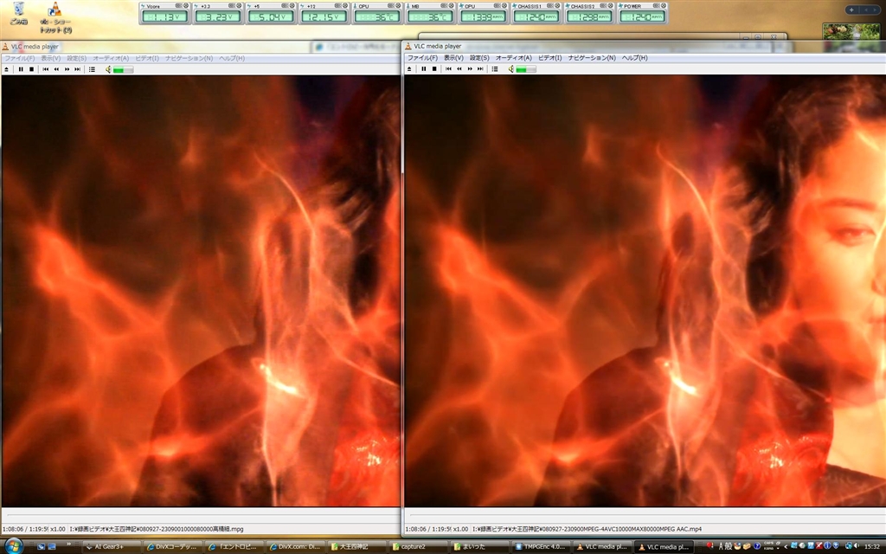
Task: Click the mpg file path in left VLC status bar
Action: click(157, 529)
